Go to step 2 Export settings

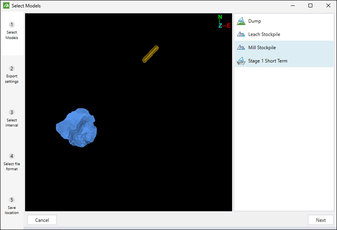coord(12,75)
